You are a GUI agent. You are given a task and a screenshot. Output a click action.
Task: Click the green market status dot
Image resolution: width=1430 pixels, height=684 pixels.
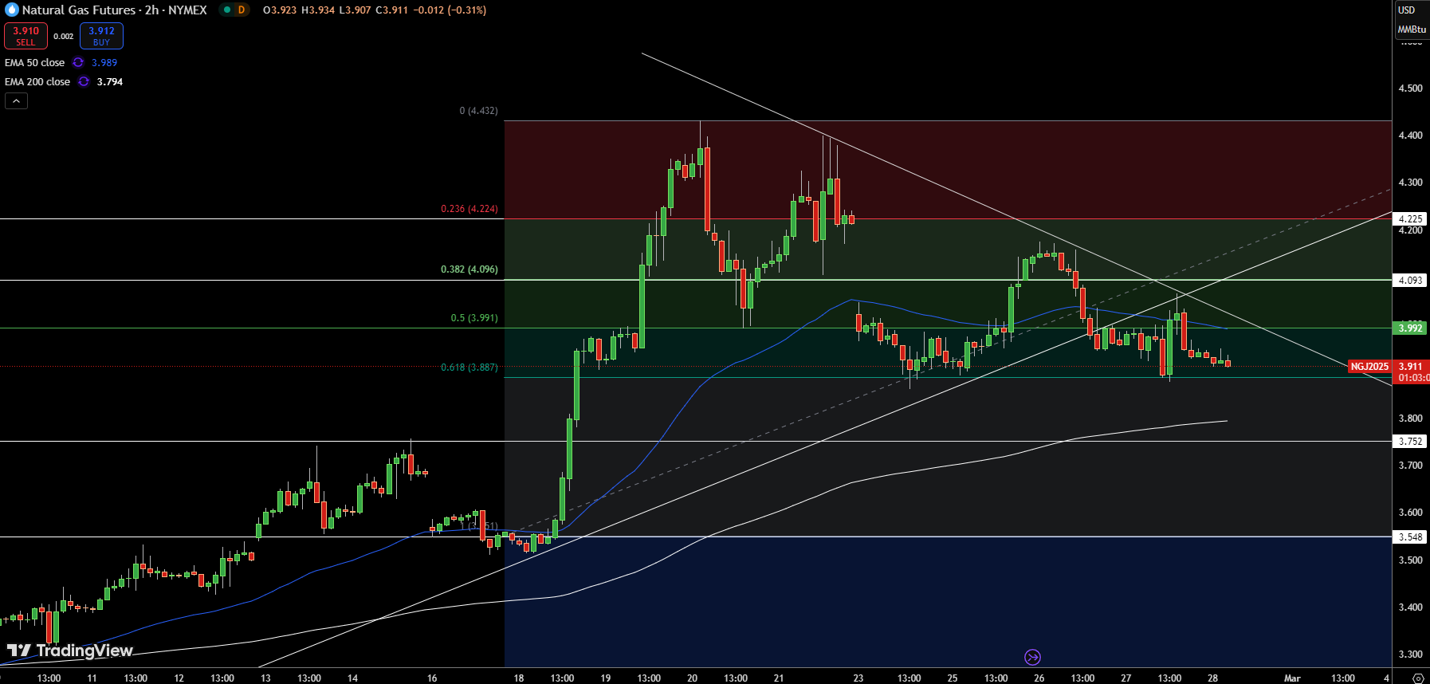(x=226, y=10)
